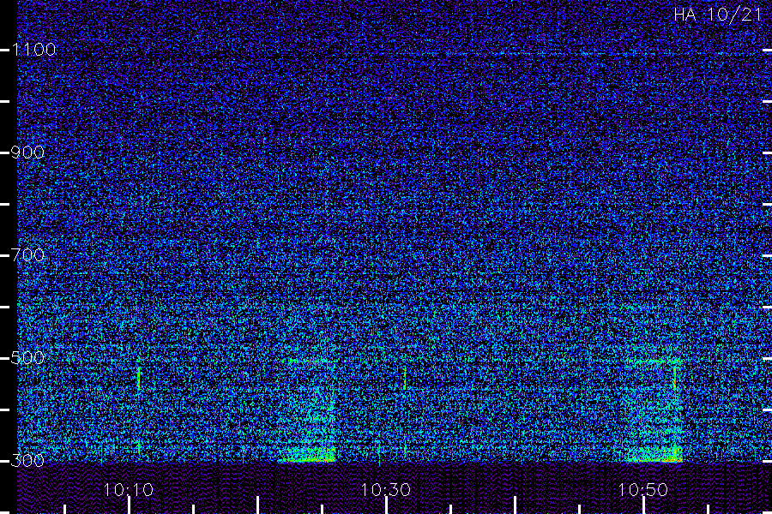Click the HA 10/21 station date label

[x=718, y=15]
